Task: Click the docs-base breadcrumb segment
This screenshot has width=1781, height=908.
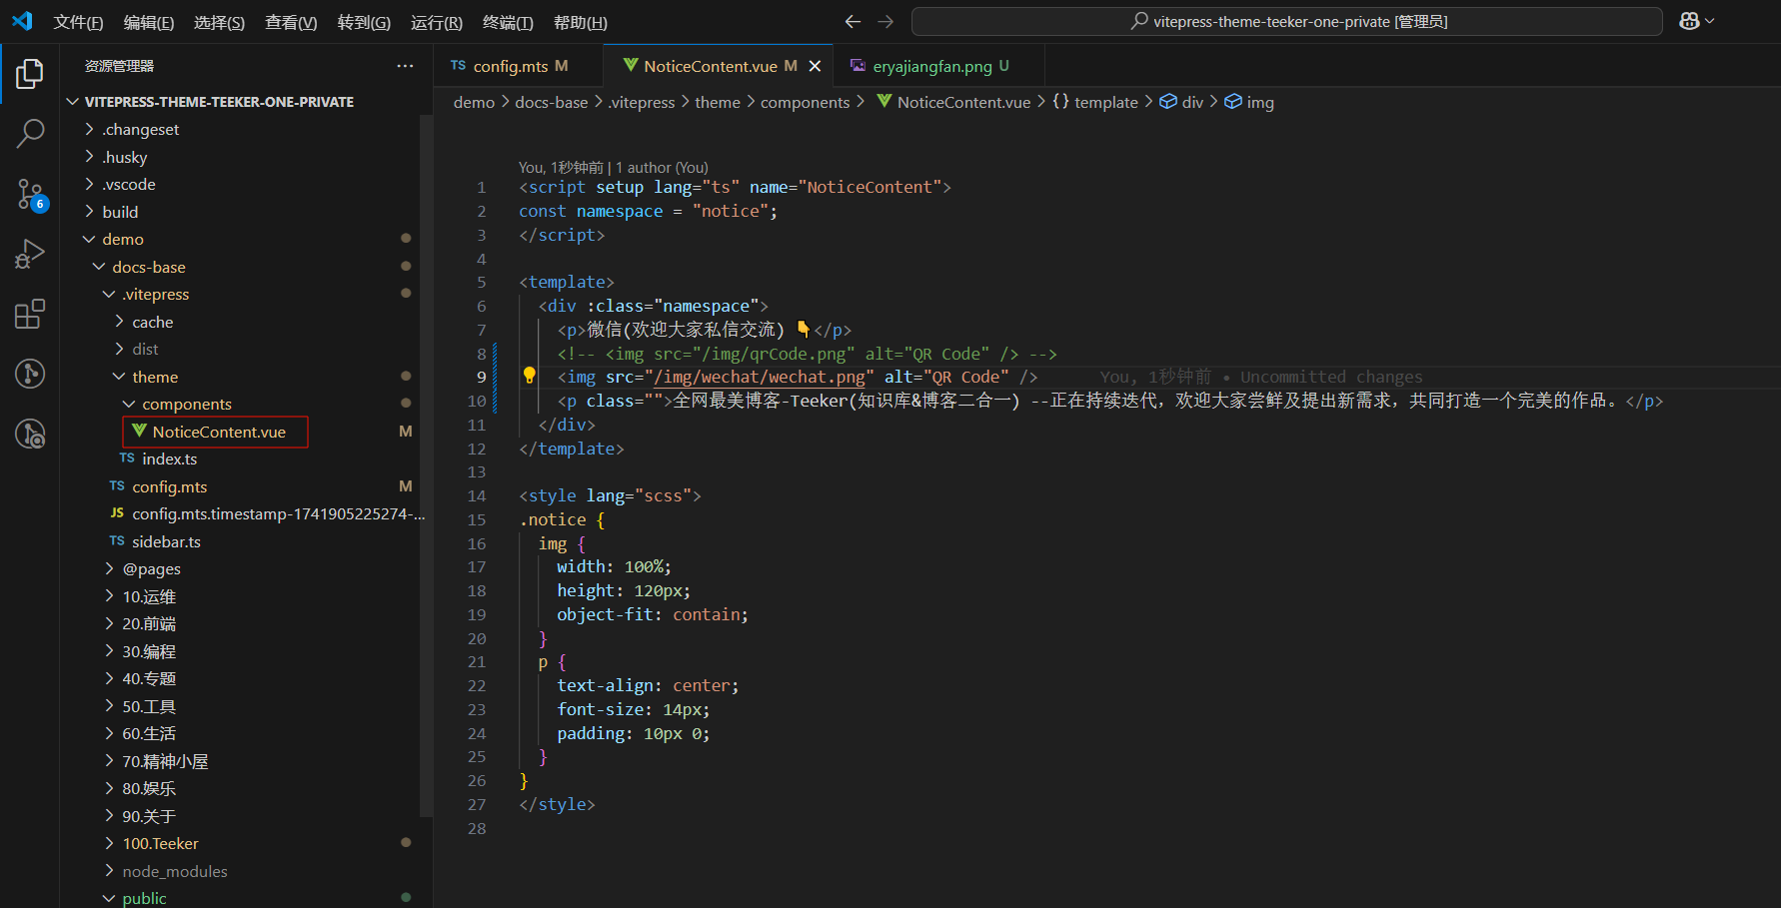Action: click(551, 102)
